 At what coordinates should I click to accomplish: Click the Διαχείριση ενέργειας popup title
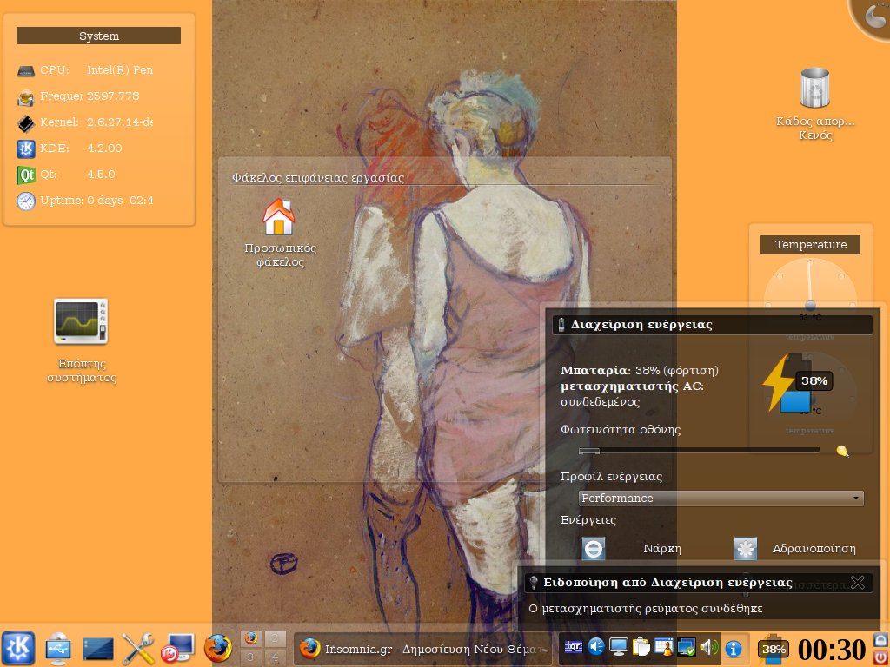(641, 325)
